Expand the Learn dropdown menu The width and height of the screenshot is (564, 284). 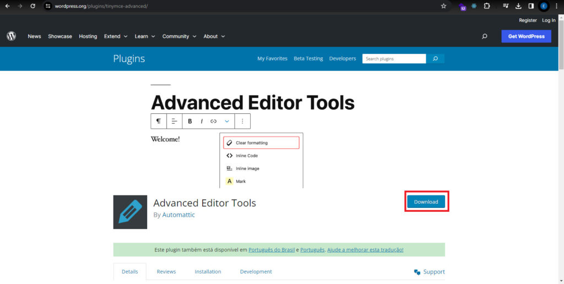point(145,36)
